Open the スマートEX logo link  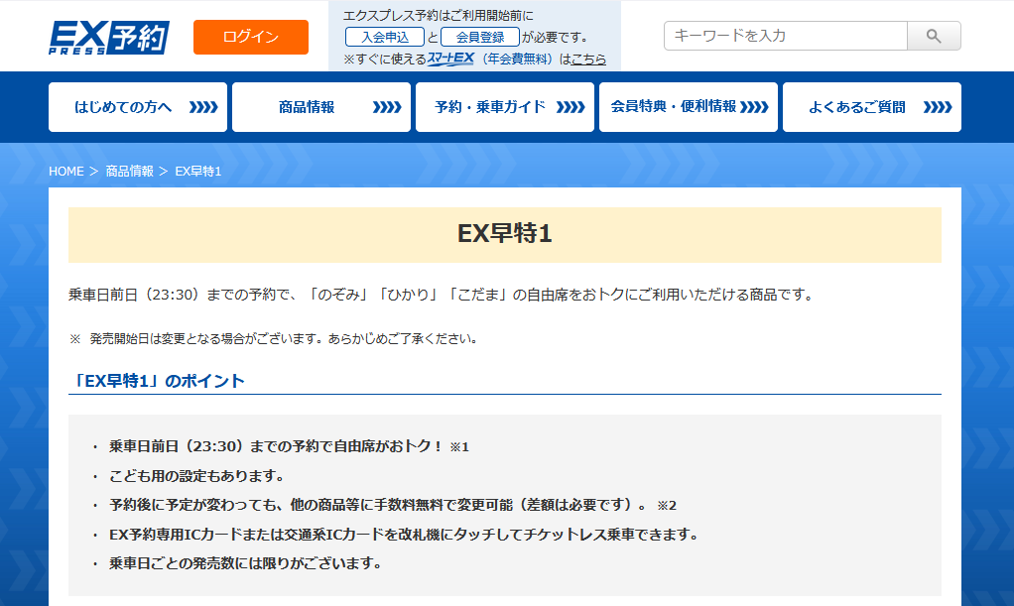(450, 59)
